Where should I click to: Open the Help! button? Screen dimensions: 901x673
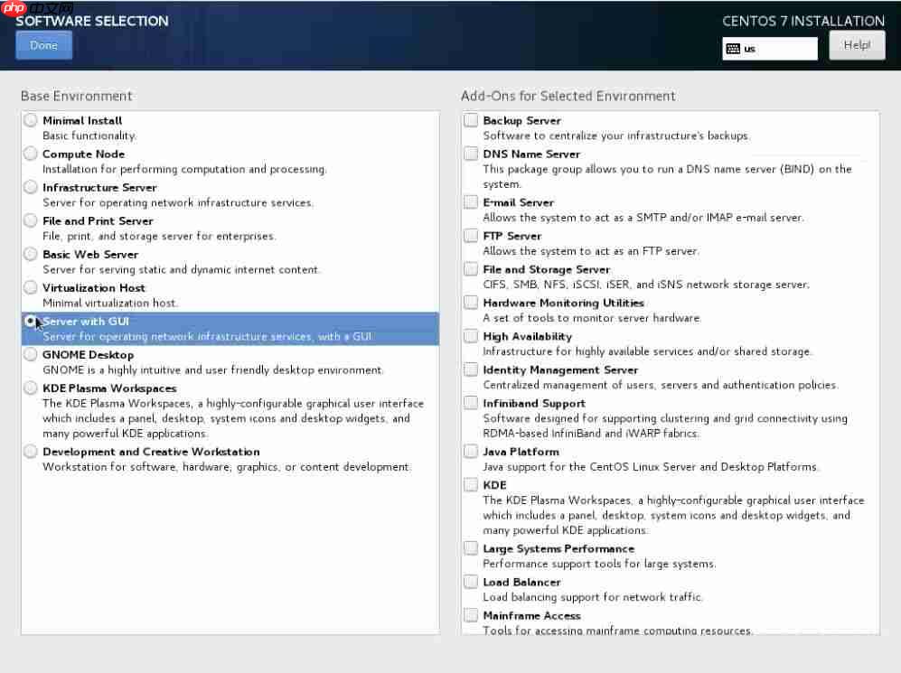coord(857,45)
